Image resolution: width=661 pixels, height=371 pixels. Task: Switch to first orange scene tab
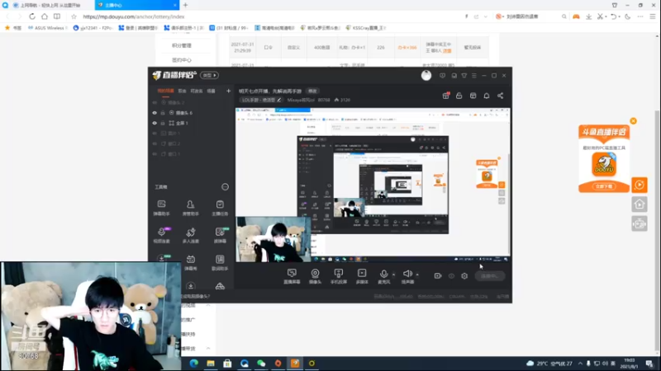pyautogui.click(x=165, y=91)
